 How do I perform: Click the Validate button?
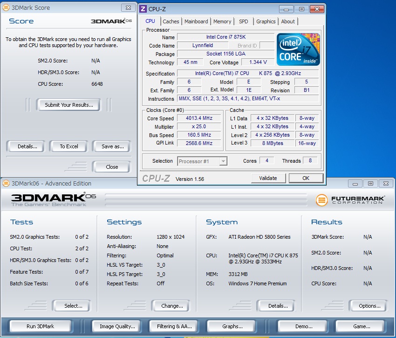[x=268, y=178]
